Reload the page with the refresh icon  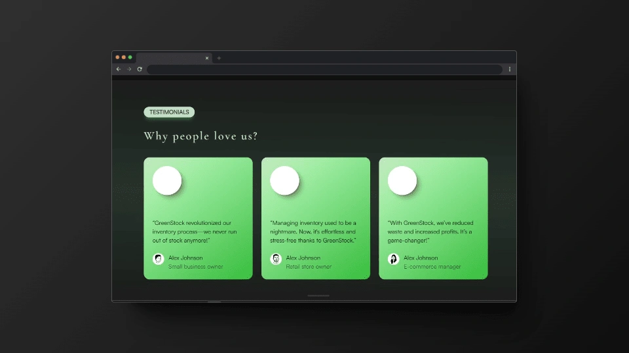click(140, 69)
